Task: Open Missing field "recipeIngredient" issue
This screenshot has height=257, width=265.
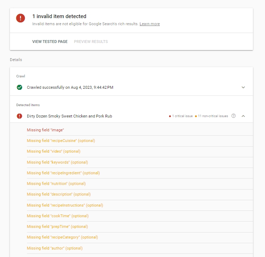Action: click(63, 173)
